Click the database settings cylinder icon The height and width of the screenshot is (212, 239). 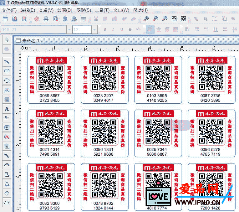65,19
